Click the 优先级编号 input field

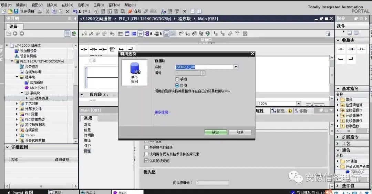click(x=212, y=183)
